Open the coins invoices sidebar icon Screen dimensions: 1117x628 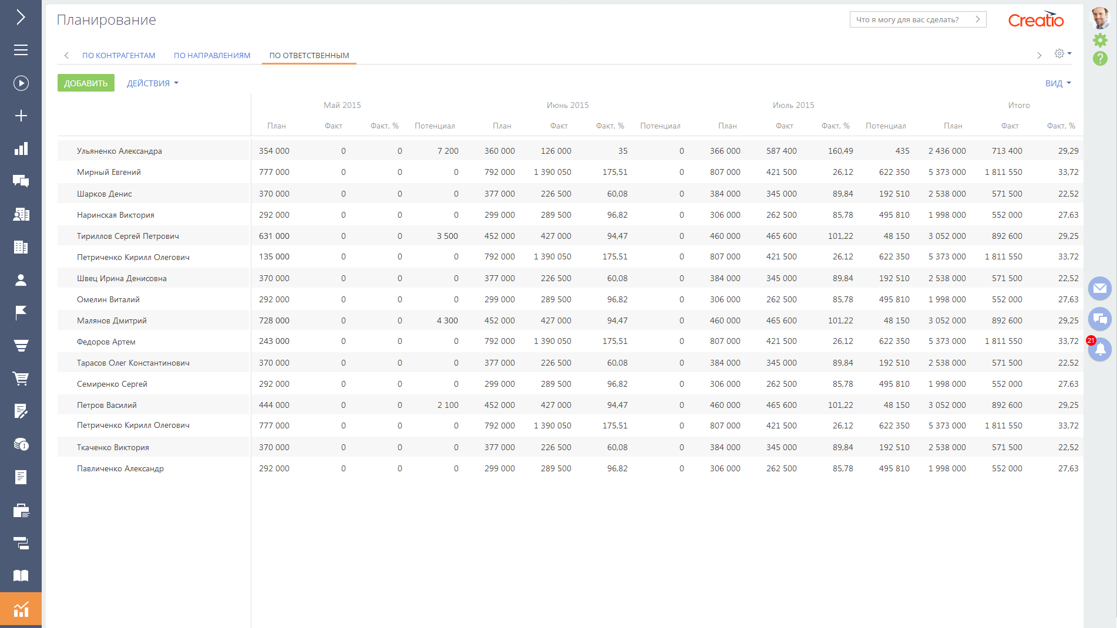21,444
